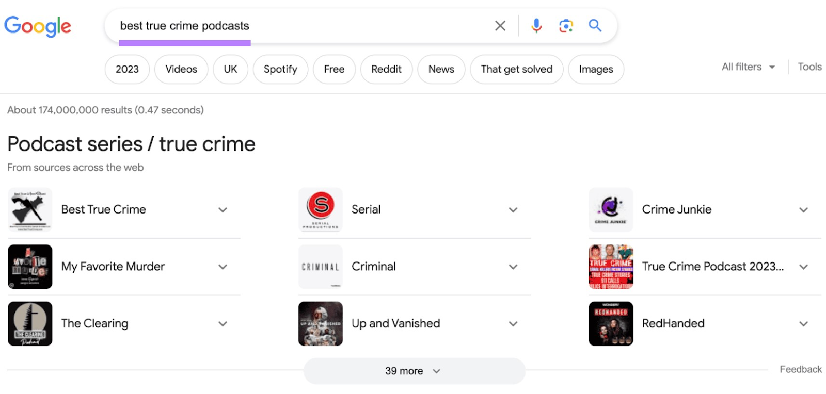826x394 pixels.
Task: Clear the search query with the X
Action: point(499,25)
